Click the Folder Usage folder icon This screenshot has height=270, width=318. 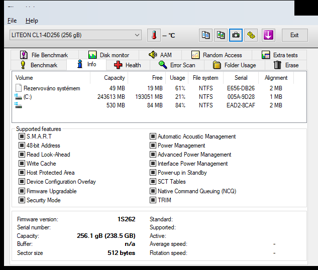click(217, 65)
